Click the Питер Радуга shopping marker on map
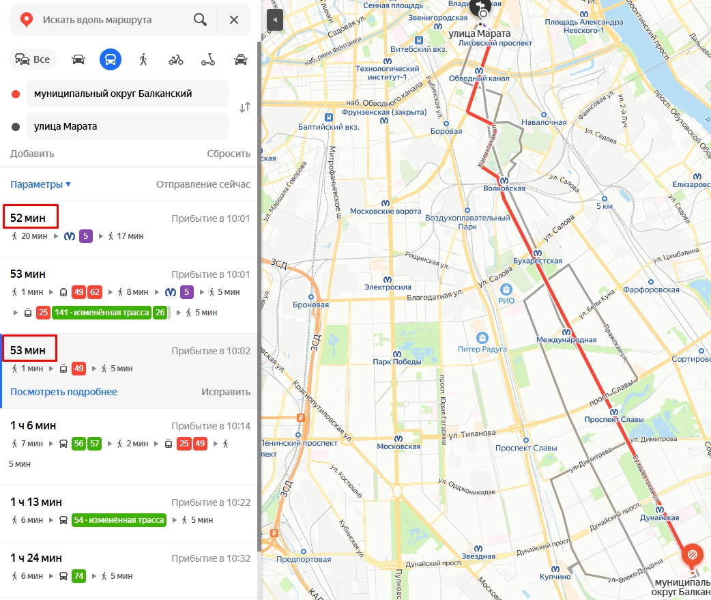The image size is (711, 600). (482, 337)
